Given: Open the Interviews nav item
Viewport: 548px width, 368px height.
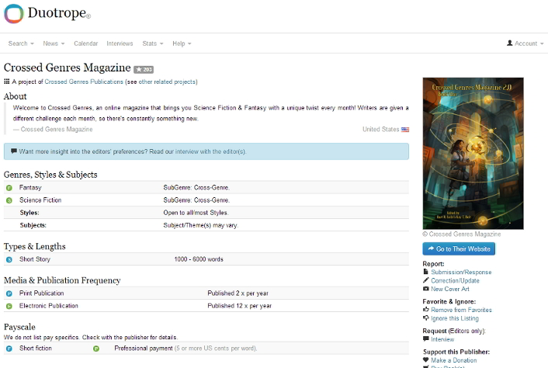Looking at the screenshot, I should pyautogui.click(x=120, y=43).
